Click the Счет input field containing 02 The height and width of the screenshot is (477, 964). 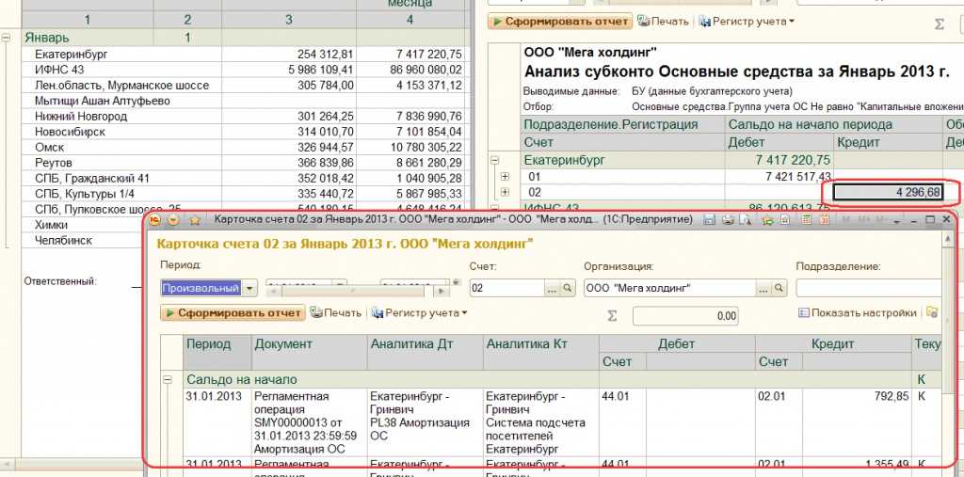(x=508, y=288)
